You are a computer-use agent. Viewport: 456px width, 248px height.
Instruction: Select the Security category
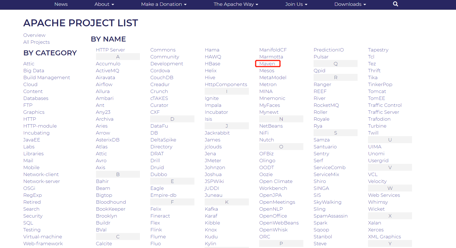point(33,216)
